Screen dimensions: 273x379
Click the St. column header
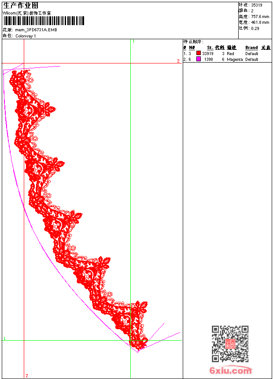[x=210, y=48]
